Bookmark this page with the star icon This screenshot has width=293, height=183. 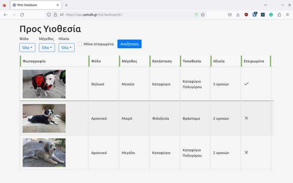point(203,15)
